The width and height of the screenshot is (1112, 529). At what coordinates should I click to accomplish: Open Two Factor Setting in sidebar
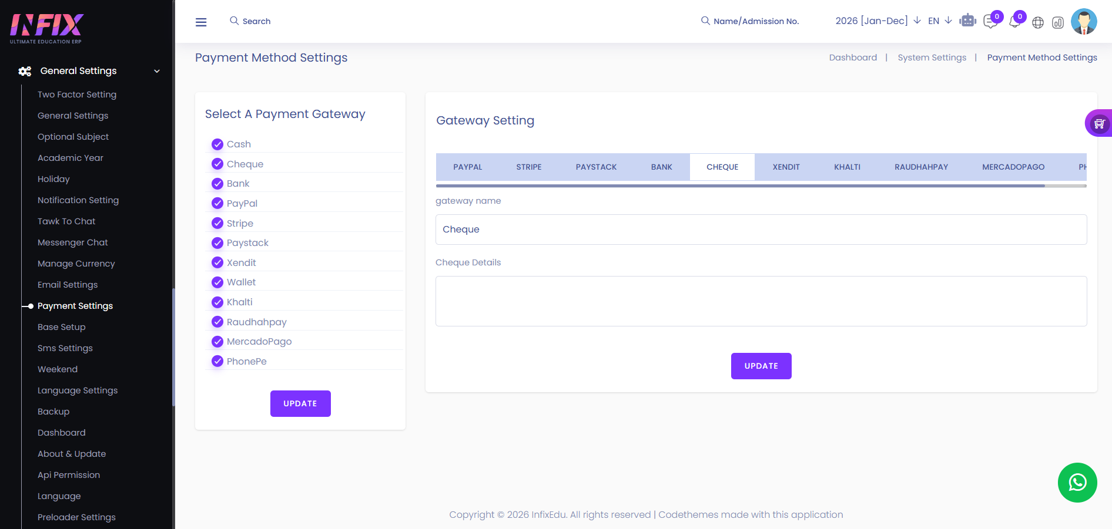(x=77, y=95)
